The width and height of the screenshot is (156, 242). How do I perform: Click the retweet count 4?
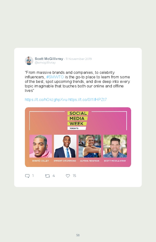point(54,176)
